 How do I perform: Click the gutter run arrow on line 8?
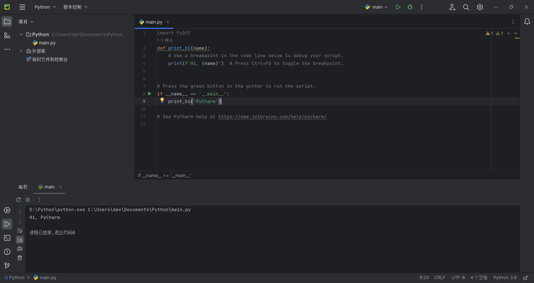tap(150, 94)
